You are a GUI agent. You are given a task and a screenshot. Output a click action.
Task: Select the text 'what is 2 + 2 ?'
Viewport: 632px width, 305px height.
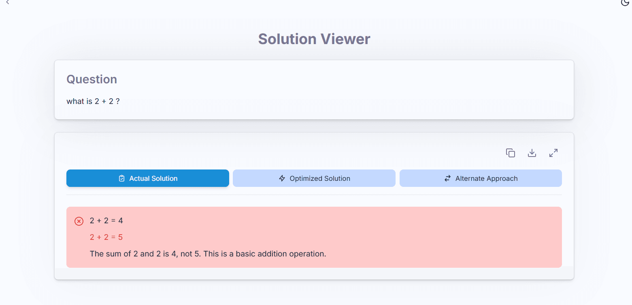pyautogui.click(x=93, y=101)
